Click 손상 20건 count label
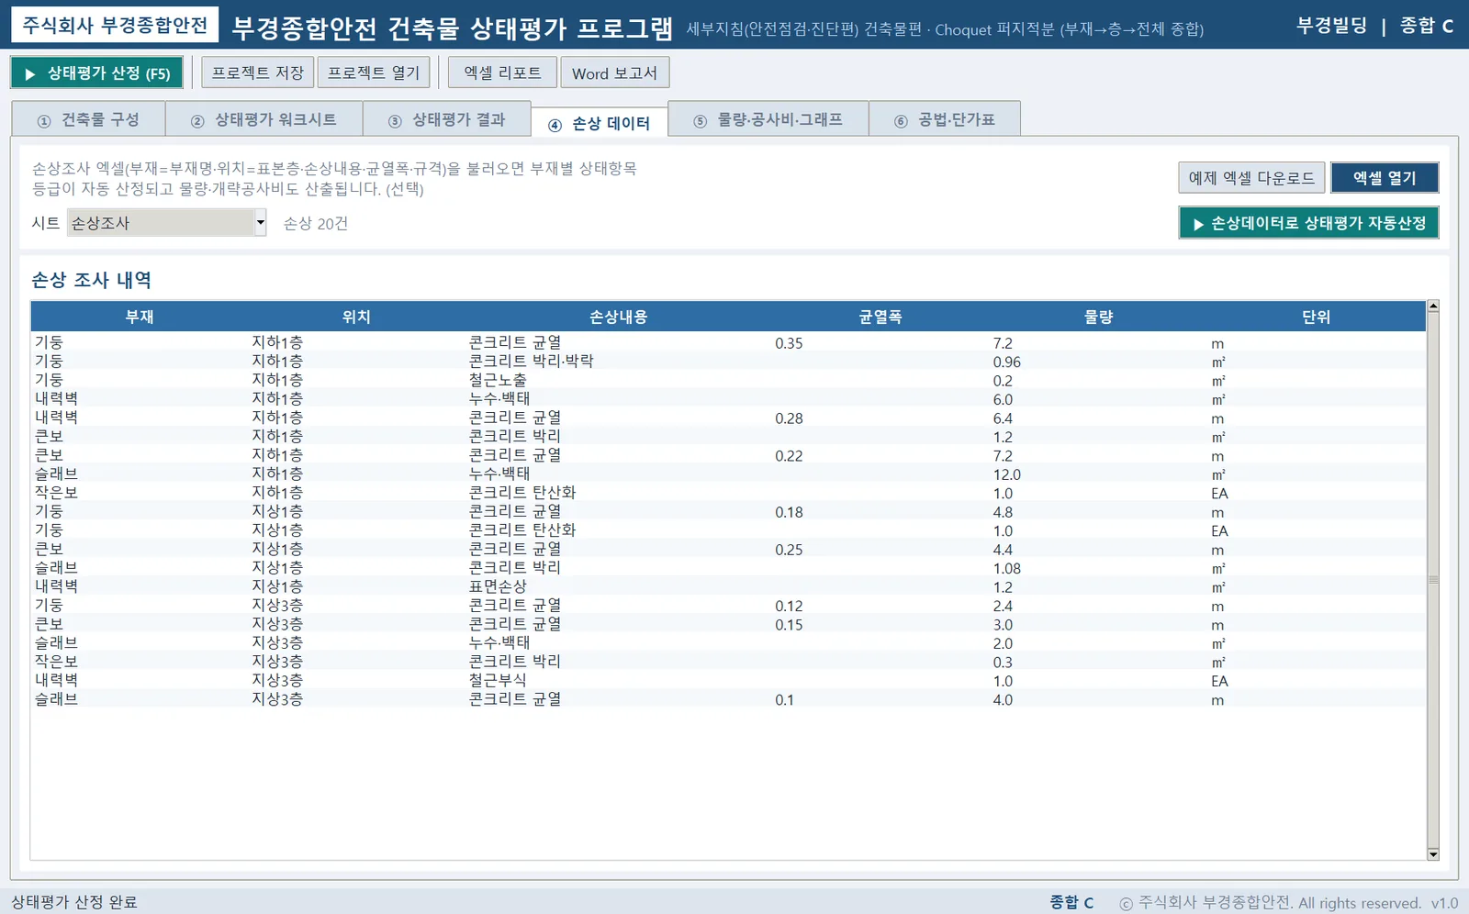The height and width of the screenshot is (914, 1469). (316, 224)
